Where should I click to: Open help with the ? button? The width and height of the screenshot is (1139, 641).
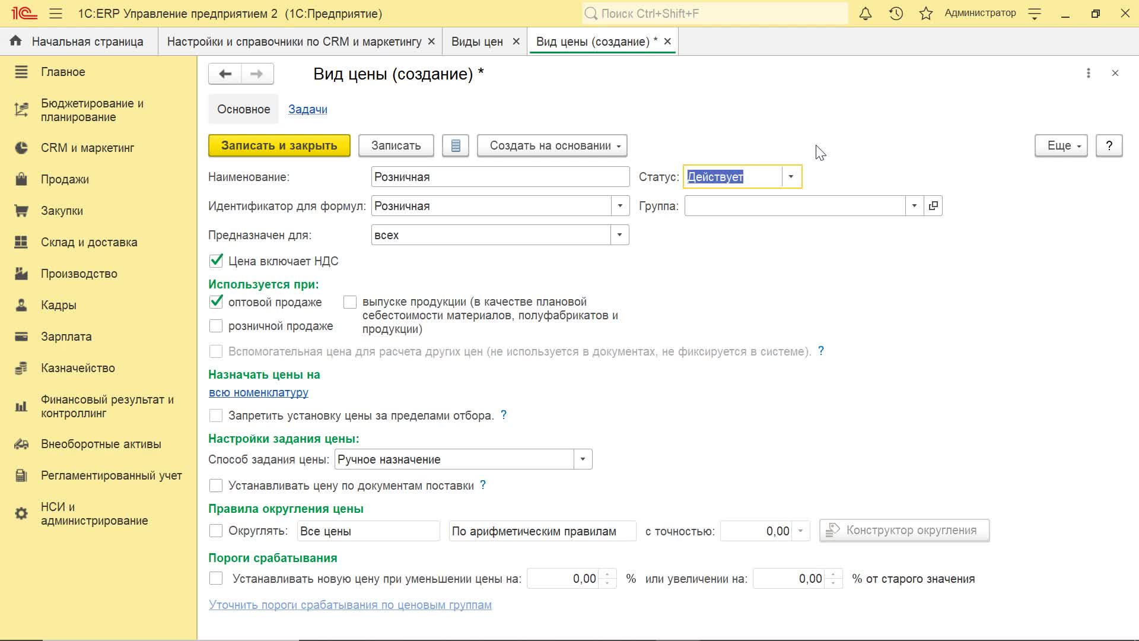[1109, 145]
